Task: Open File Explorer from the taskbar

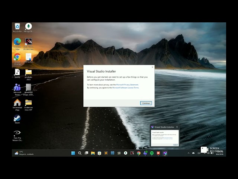Action: click(93, 153)
